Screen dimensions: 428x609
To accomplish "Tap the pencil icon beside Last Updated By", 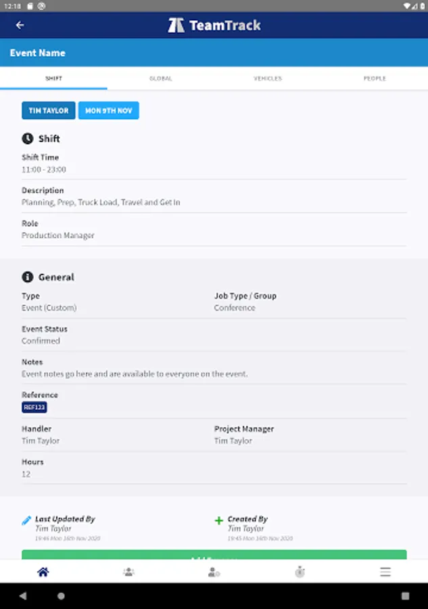I will (26, 520).
